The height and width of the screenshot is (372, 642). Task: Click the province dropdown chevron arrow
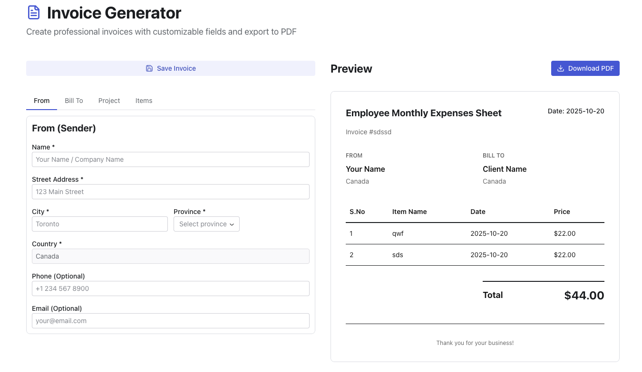point(233,224)
